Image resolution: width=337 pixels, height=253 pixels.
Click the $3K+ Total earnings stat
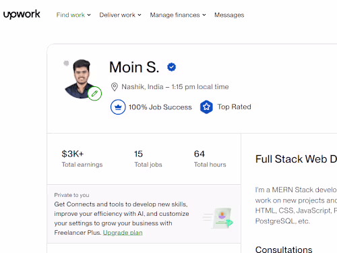[x=82, y=159]
